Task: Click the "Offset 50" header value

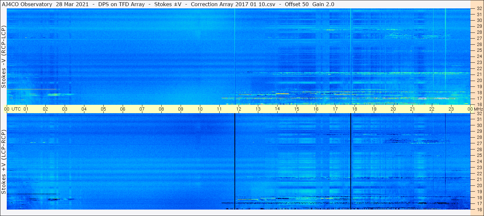Action: (x=297, y=4)
